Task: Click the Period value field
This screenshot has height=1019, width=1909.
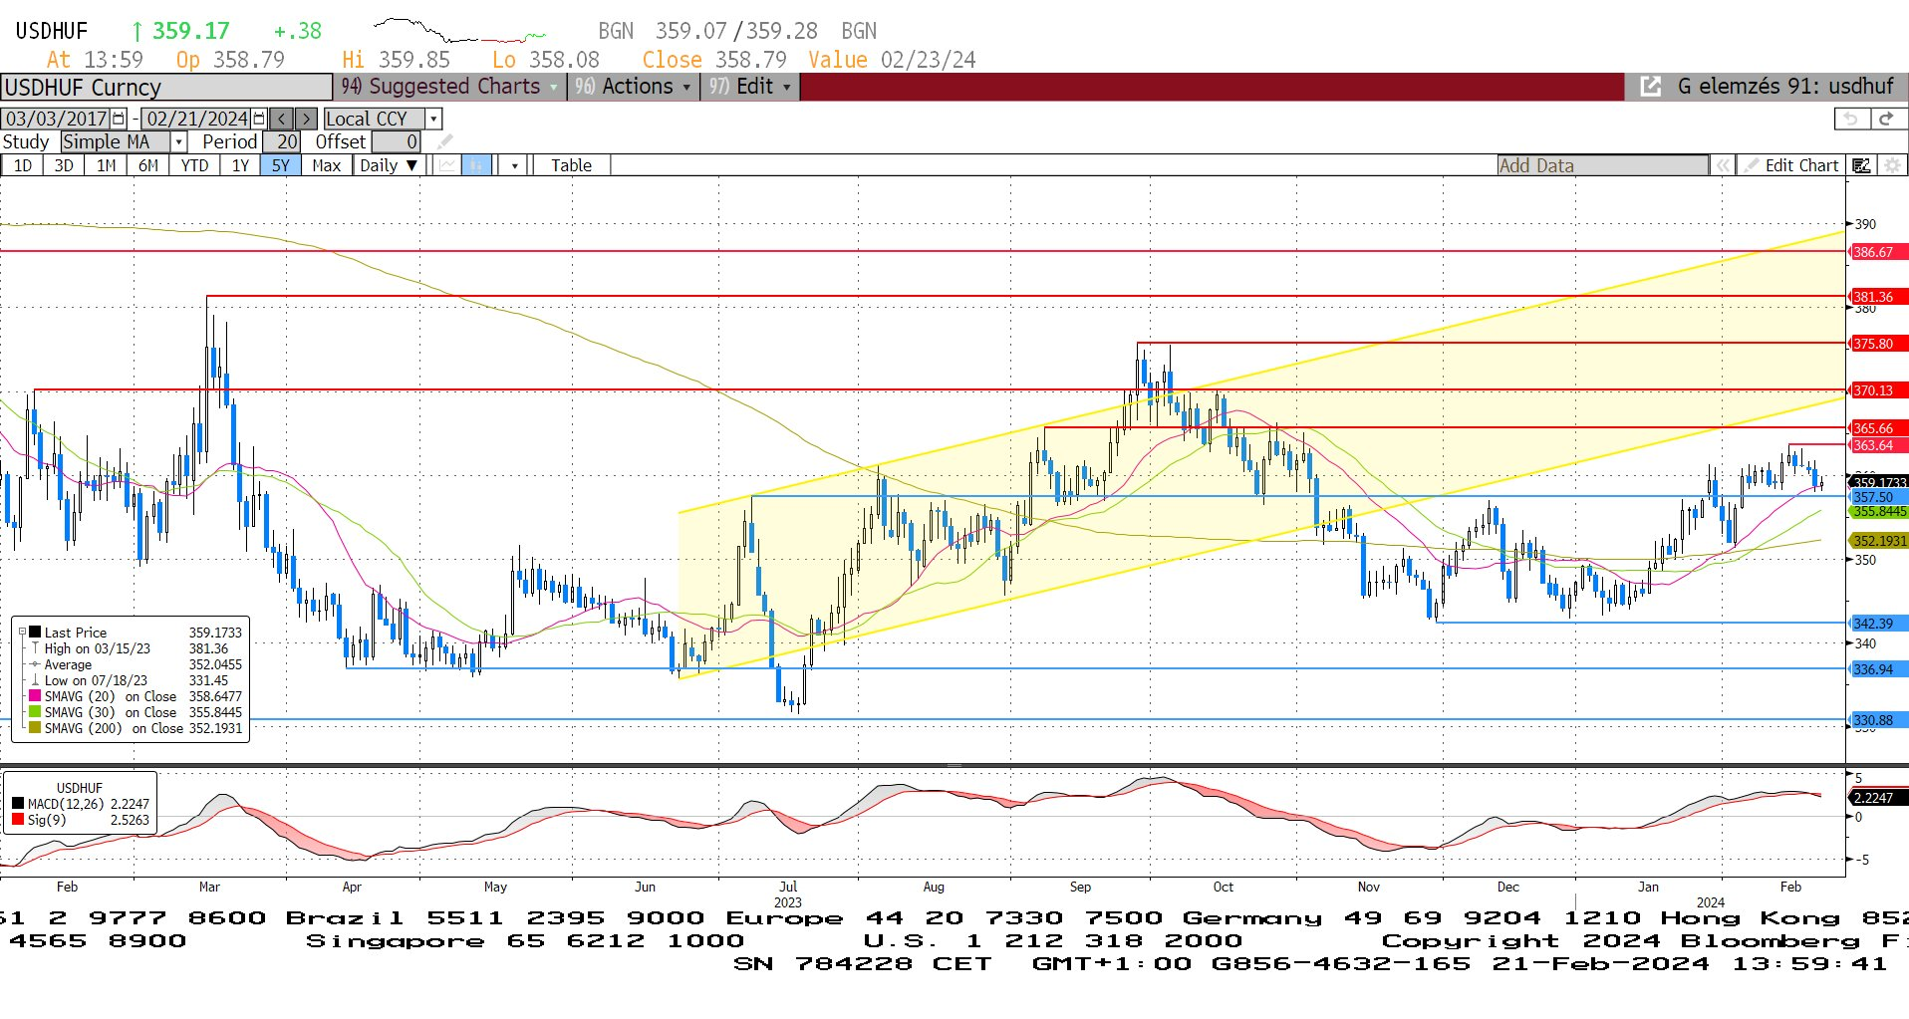Action: tap(282, 141)
